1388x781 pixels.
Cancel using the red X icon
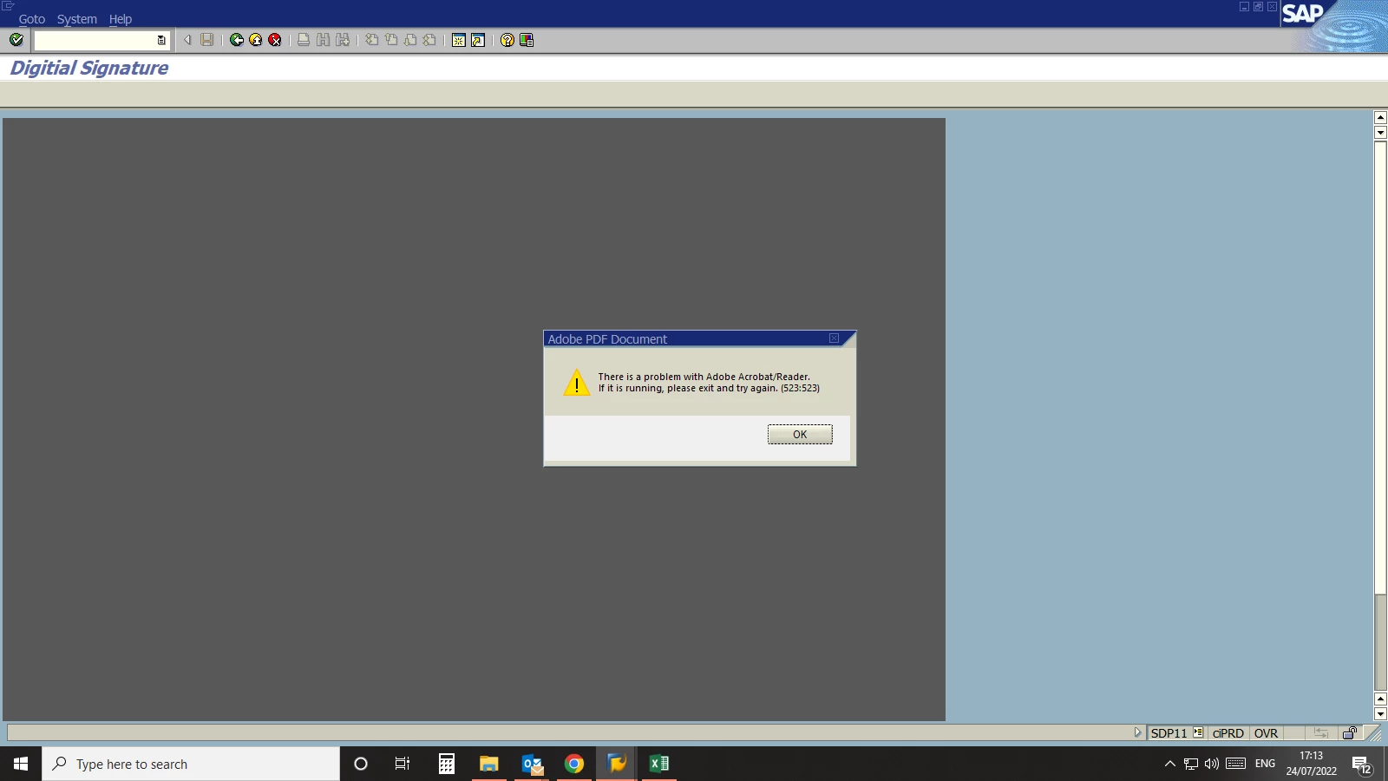274,40
